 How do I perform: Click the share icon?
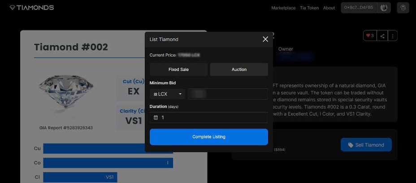tap(382, 36)
